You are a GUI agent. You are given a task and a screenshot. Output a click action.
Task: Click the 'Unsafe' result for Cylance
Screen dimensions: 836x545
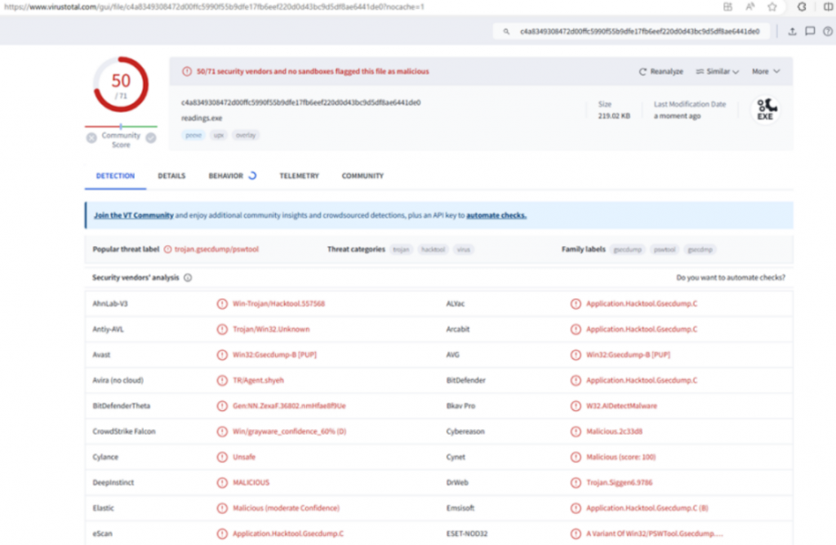pos(244,457)
